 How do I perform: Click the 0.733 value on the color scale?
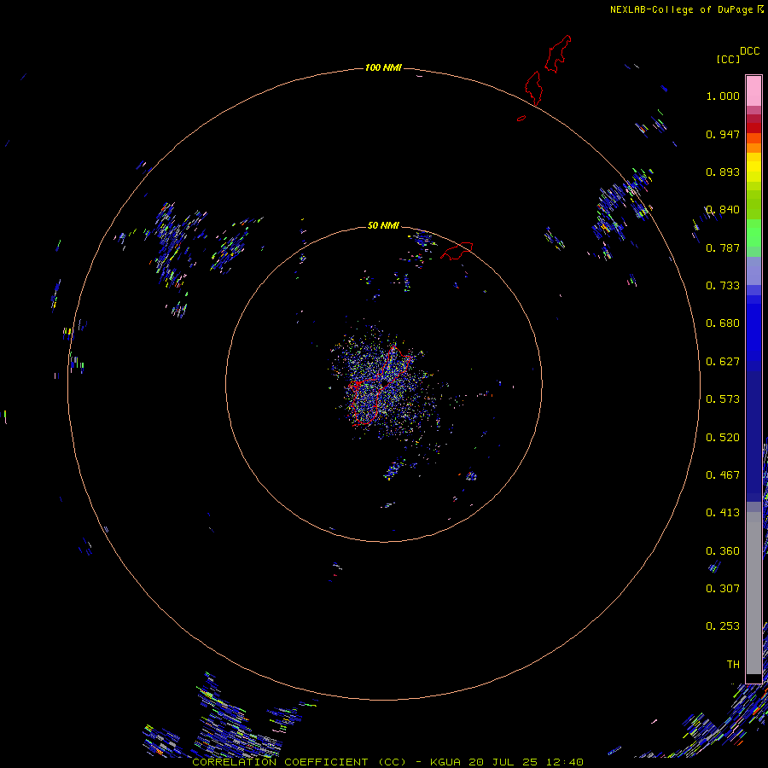pyautogui.click(x=723, y=286)
